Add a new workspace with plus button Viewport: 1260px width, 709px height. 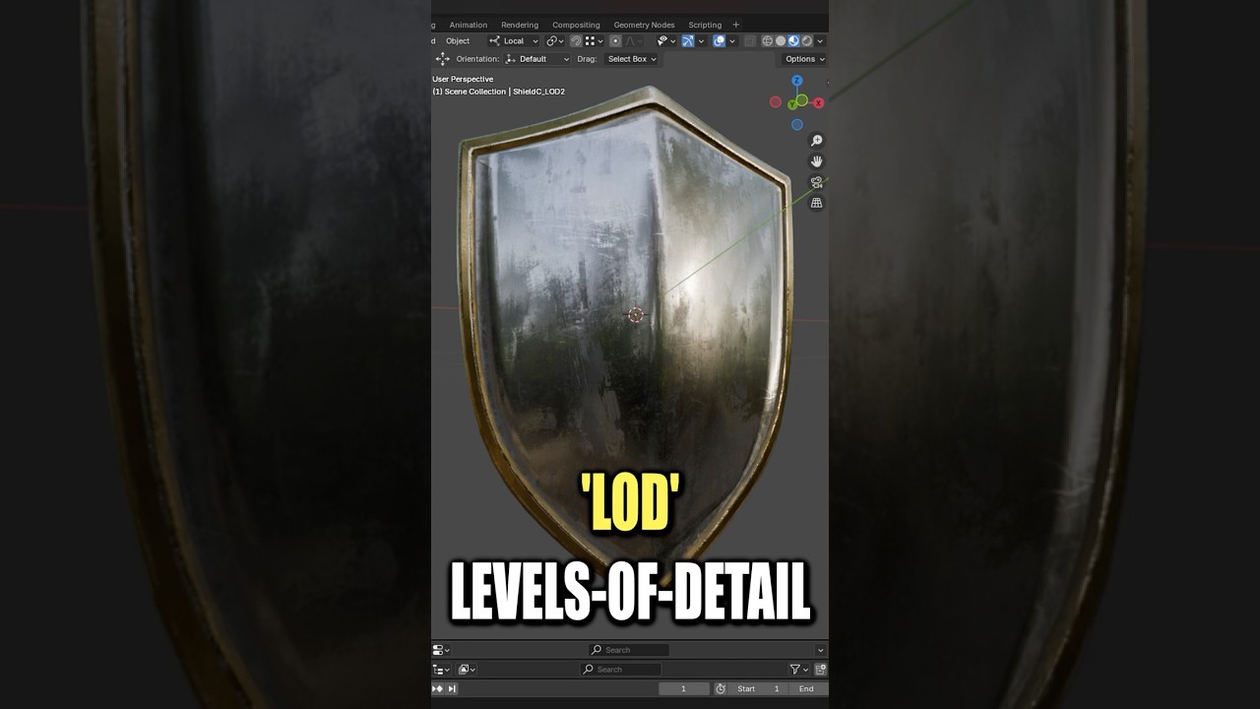click(x=736, y=25)
